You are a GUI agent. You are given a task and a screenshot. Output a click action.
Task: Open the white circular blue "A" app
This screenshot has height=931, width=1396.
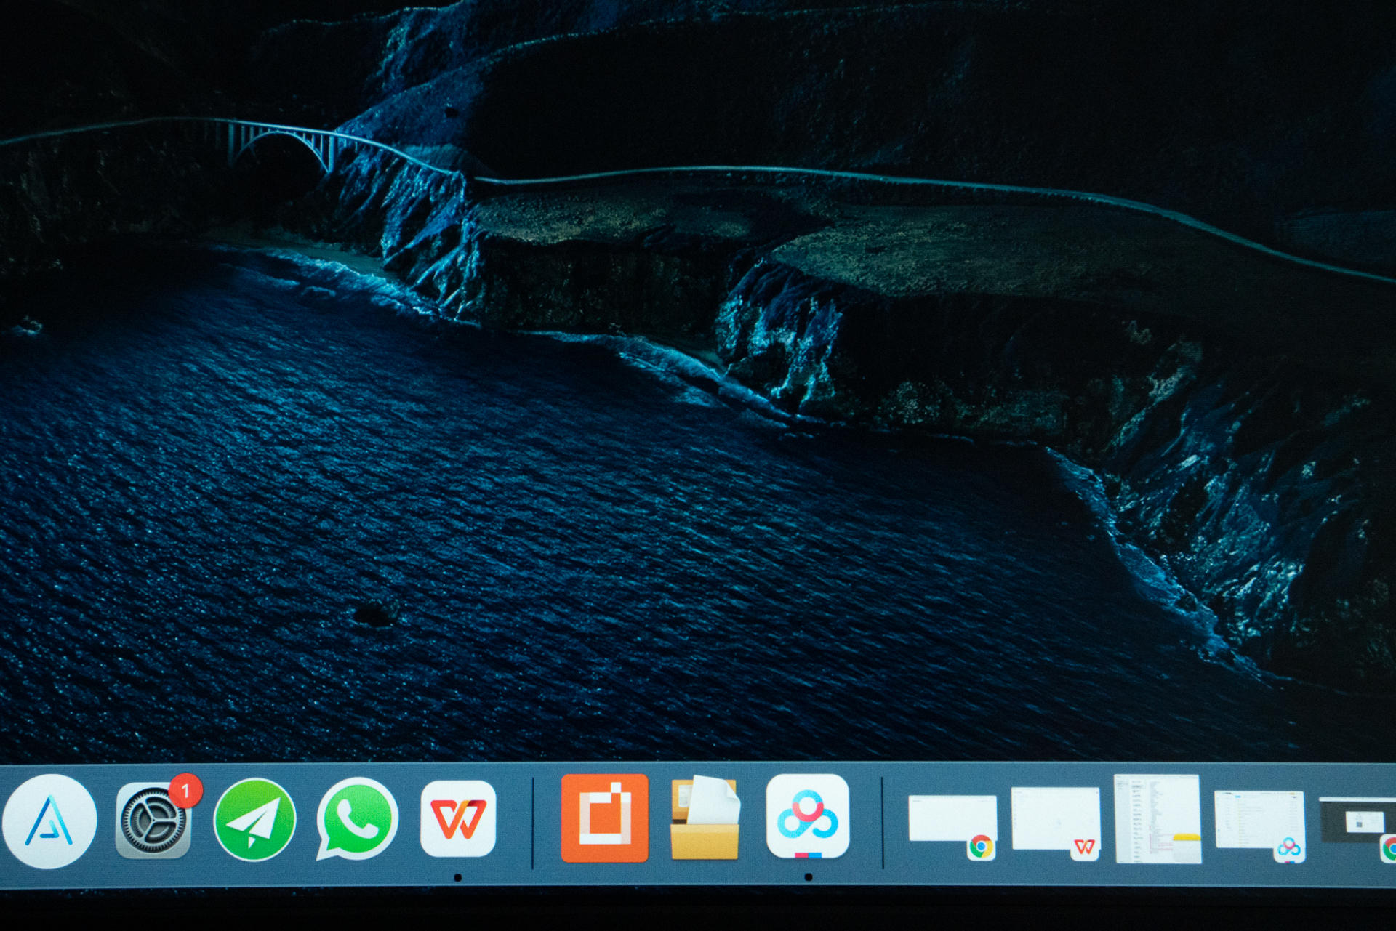pyautogui.click(x=49, y=821)
